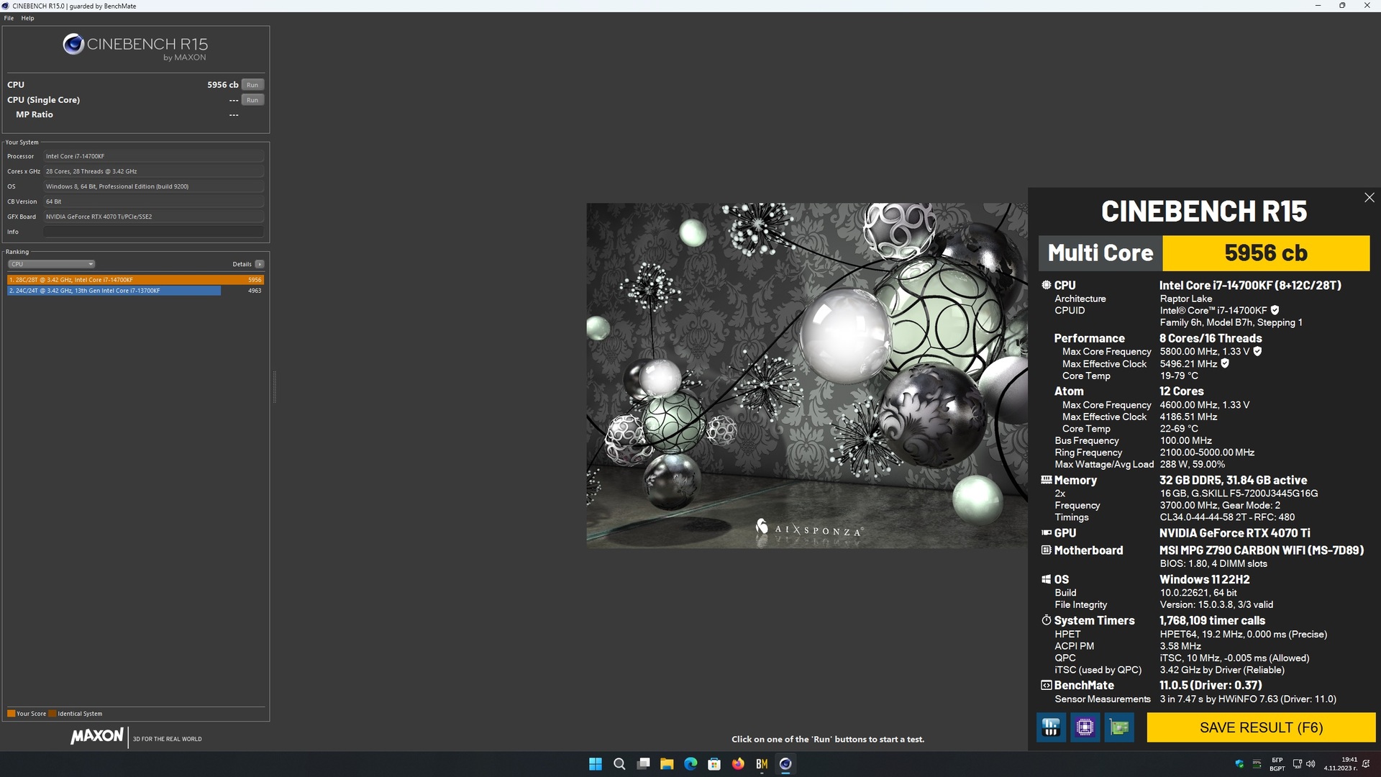Screen dimensions: 1381x777
Task: Click the verified shield beside CPUID
Action: click(x=1275, y=311)
